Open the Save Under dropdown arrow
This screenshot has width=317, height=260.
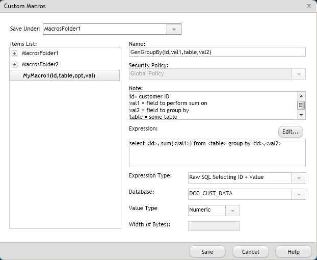(x=174, y=30)
